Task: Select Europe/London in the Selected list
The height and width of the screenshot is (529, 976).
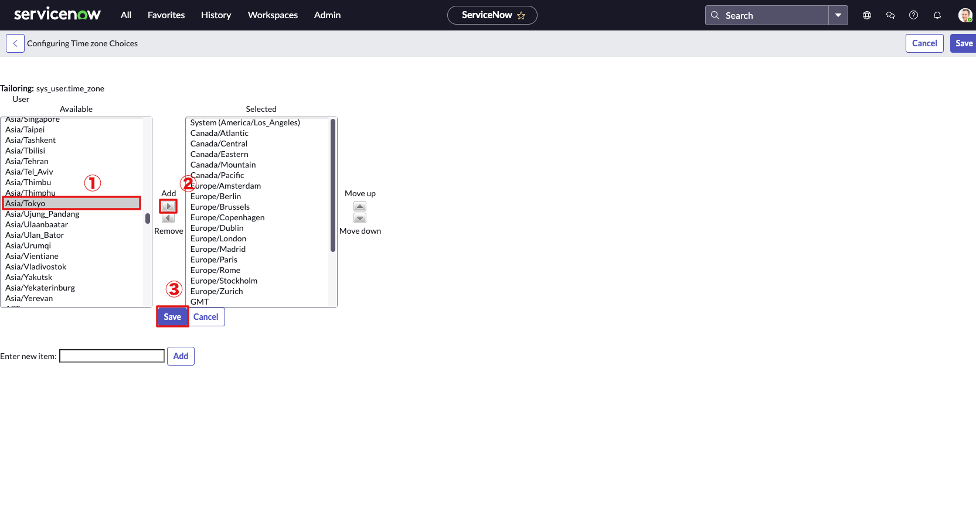Action: point(218,238)
